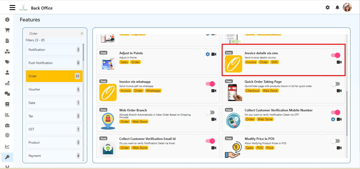360x169 pixels.
Task: Open the shopping cart sidebar icon
Action: (7, 30)
